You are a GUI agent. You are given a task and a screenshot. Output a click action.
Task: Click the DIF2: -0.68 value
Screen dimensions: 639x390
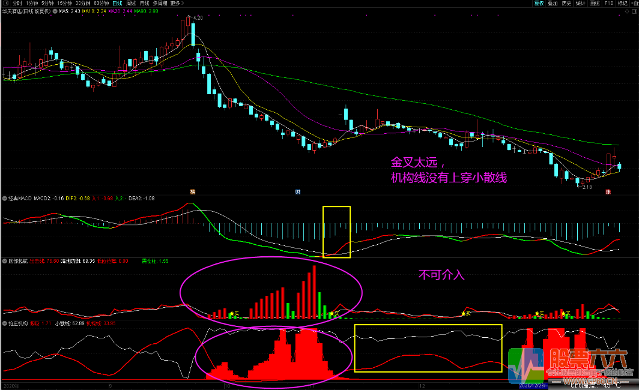click(78, 198)
